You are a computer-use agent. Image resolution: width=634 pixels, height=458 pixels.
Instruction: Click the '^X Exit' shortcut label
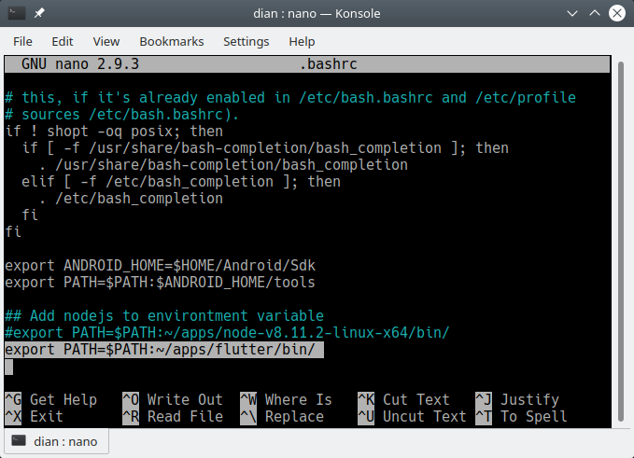click(x=35, y=416)
